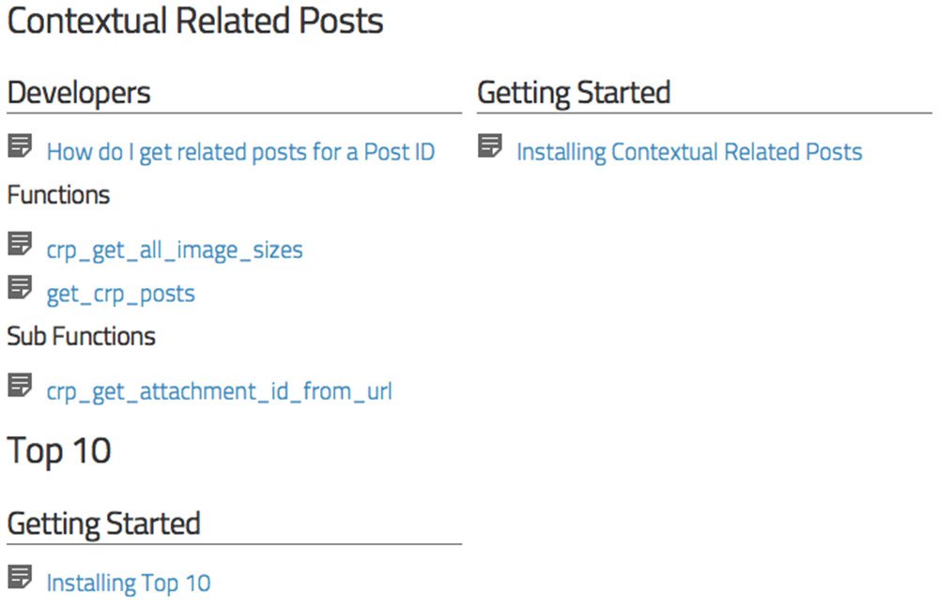Select the 'Developers' section heading
This screenshot has width=939, height=607.
[x=79, y=93]
